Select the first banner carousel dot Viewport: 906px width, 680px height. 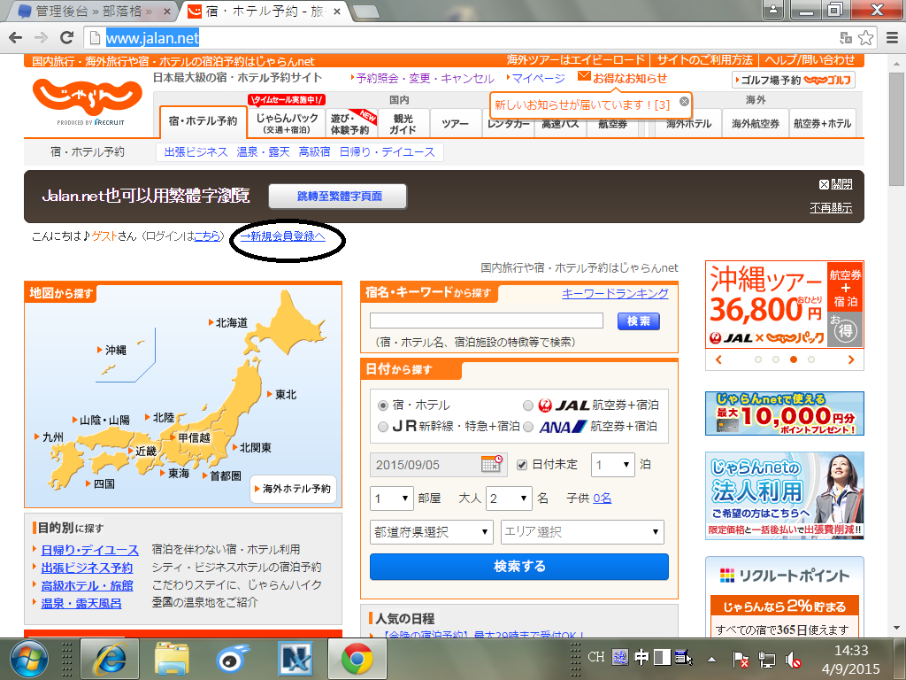coord(758,359)
